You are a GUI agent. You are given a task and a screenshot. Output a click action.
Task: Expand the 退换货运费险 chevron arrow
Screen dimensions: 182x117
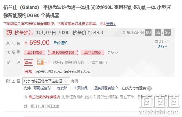[118, 88]
